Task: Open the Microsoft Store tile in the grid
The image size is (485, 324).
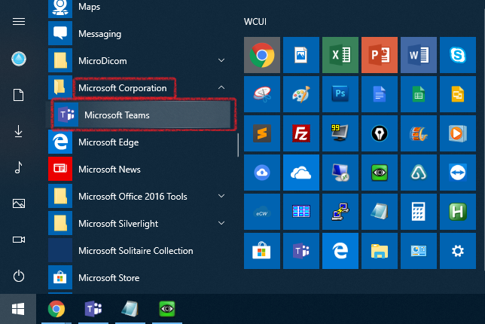Action: point(262,251)
